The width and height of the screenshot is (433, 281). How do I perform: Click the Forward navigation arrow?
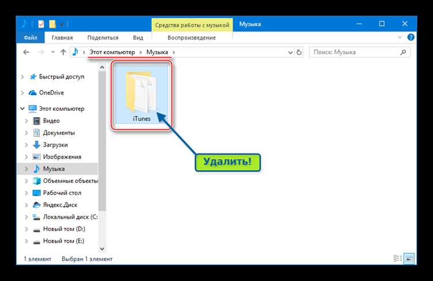coord(41,52)
